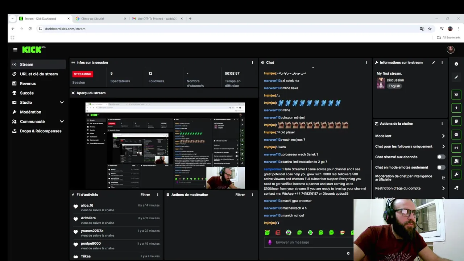Image resolution: width=464 pixels, height=261 pixels.
Task: Open URL et clé du stream
Action: pyautogui.click(x=38, y=74)
